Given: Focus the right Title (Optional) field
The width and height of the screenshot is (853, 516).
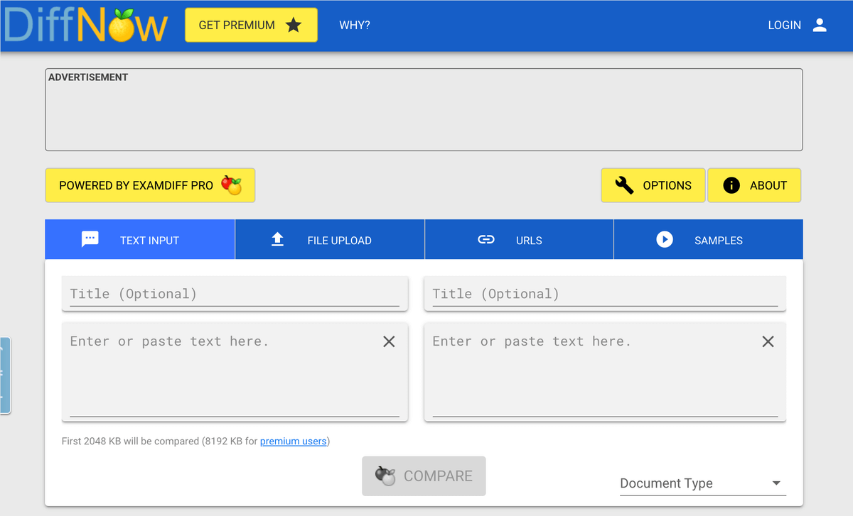Looking at the screenshot, I should tap(604, 294).
